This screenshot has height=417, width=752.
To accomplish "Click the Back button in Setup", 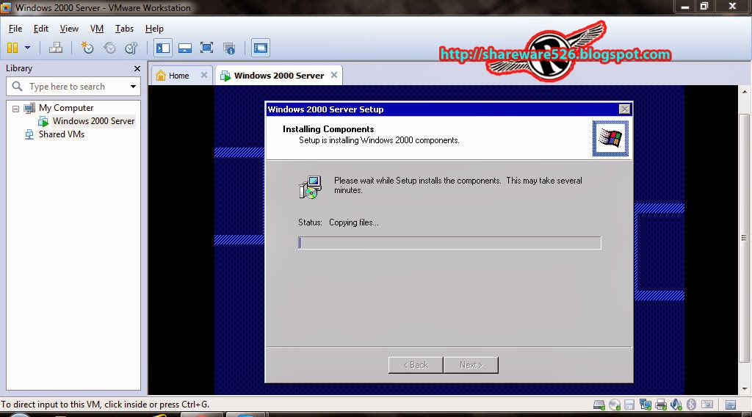I will pyautogui.click(x=416, y=365).
